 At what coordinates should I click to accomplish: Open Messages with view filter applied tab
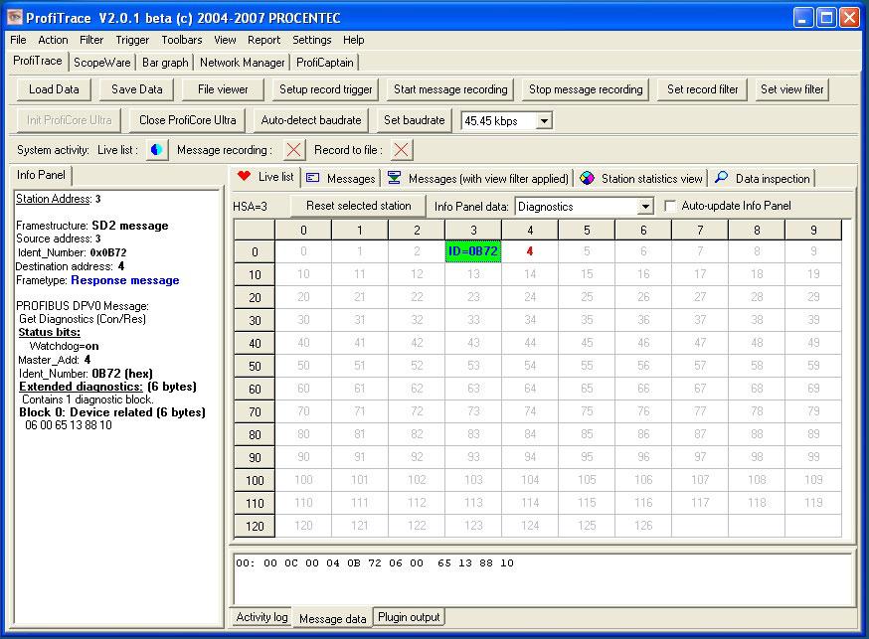point(478,178)
